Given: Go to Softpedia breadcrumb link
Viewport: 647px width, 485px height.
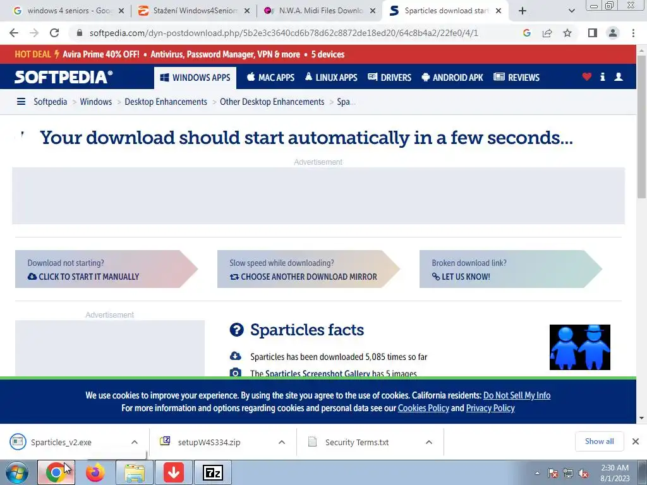Looking at the screenshot, I should (x=51, y=102).
